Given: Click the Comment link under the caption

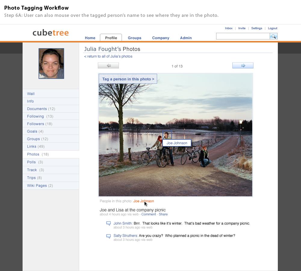Looking at the screenshot, I should [x=149, y=214].
